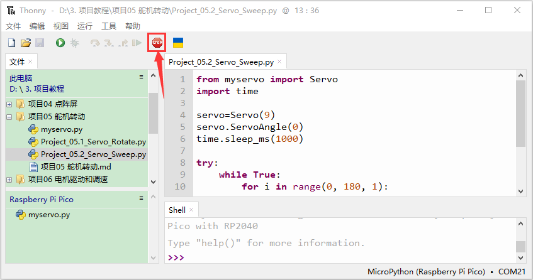Open the 运行 menu
This screenshot has height=280, width=533.
point(85,26)
